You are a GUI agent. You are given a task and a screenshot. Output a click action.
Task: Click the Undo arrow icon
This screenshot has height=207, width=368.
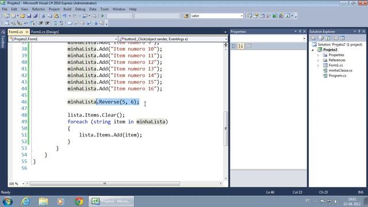(64, 16)
